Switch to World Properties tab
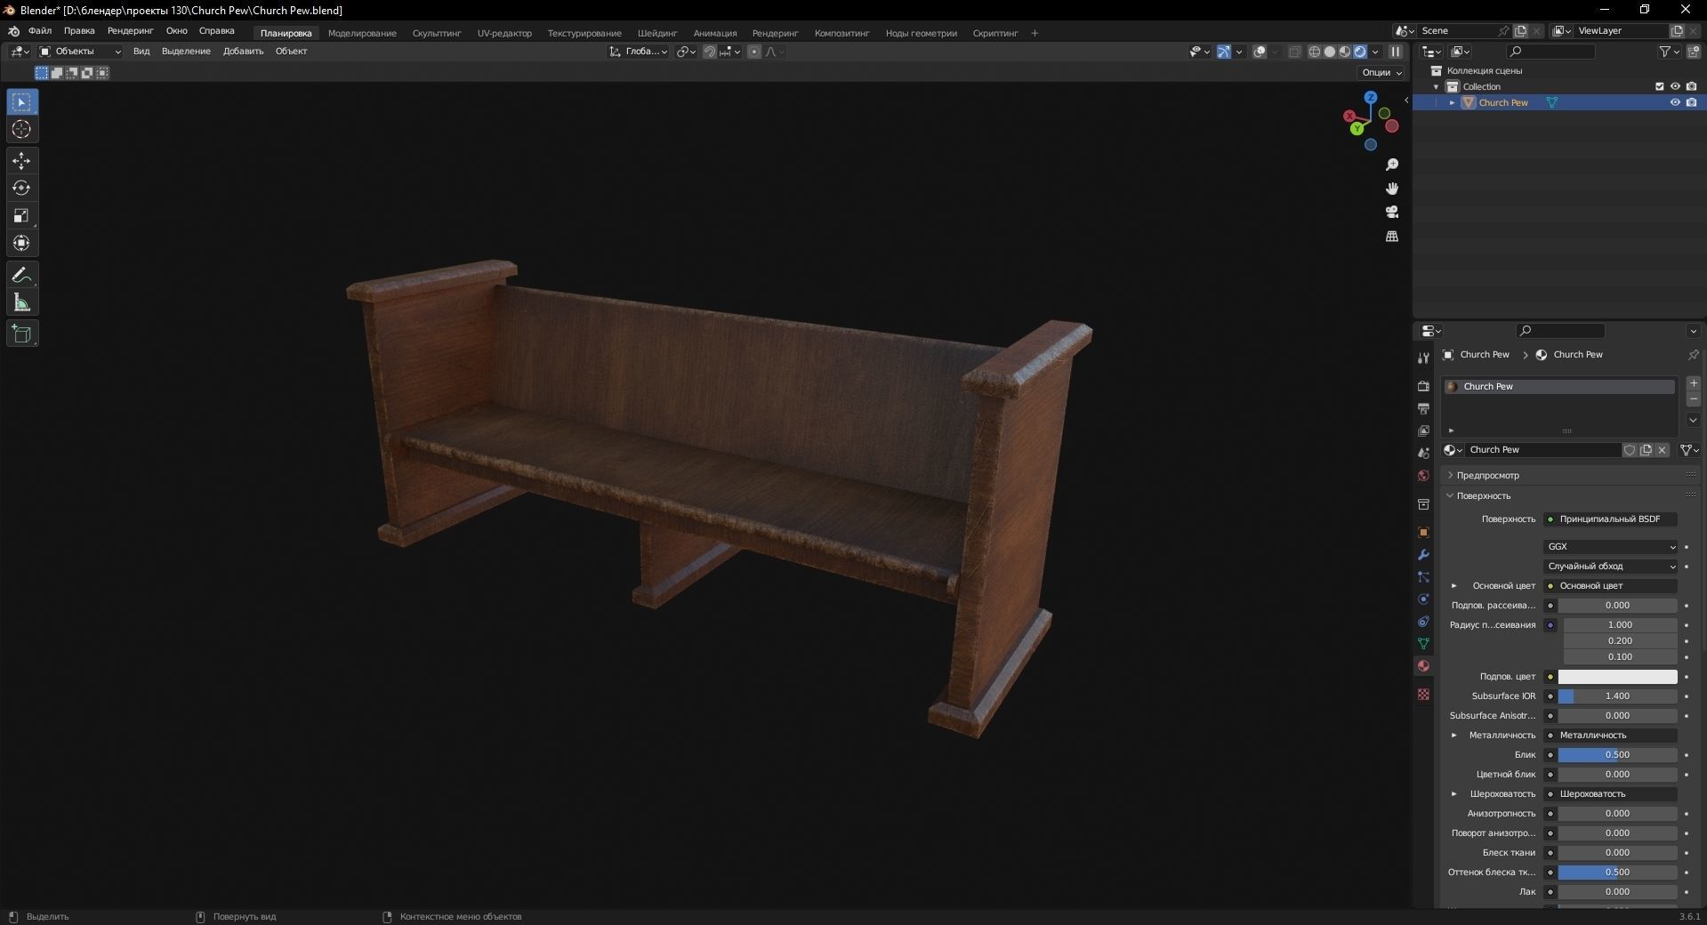This screenshot has width=1707, height=925. click(x=1423, y=476)
